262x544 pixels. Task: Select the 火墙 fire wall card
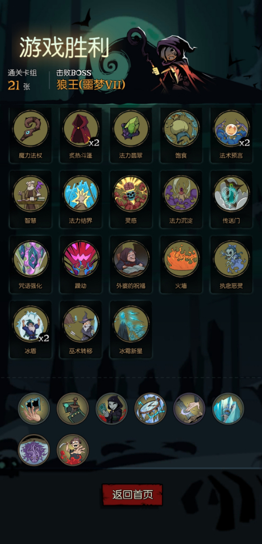[181, 259]
